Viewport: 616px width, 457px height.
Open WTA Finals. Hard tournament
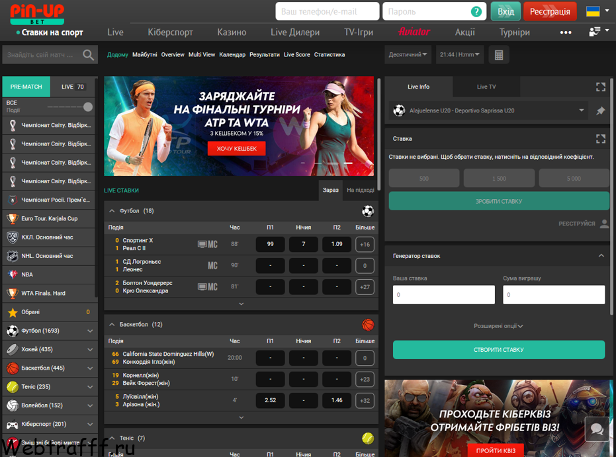coord(49,293)
